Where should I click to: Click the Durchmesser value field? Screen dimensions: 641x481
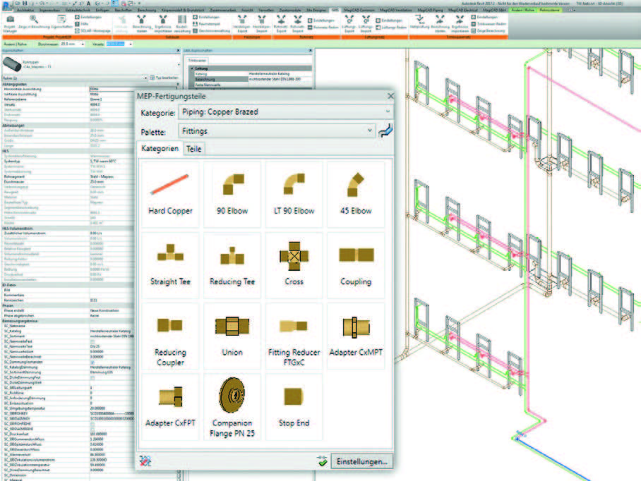69,44
